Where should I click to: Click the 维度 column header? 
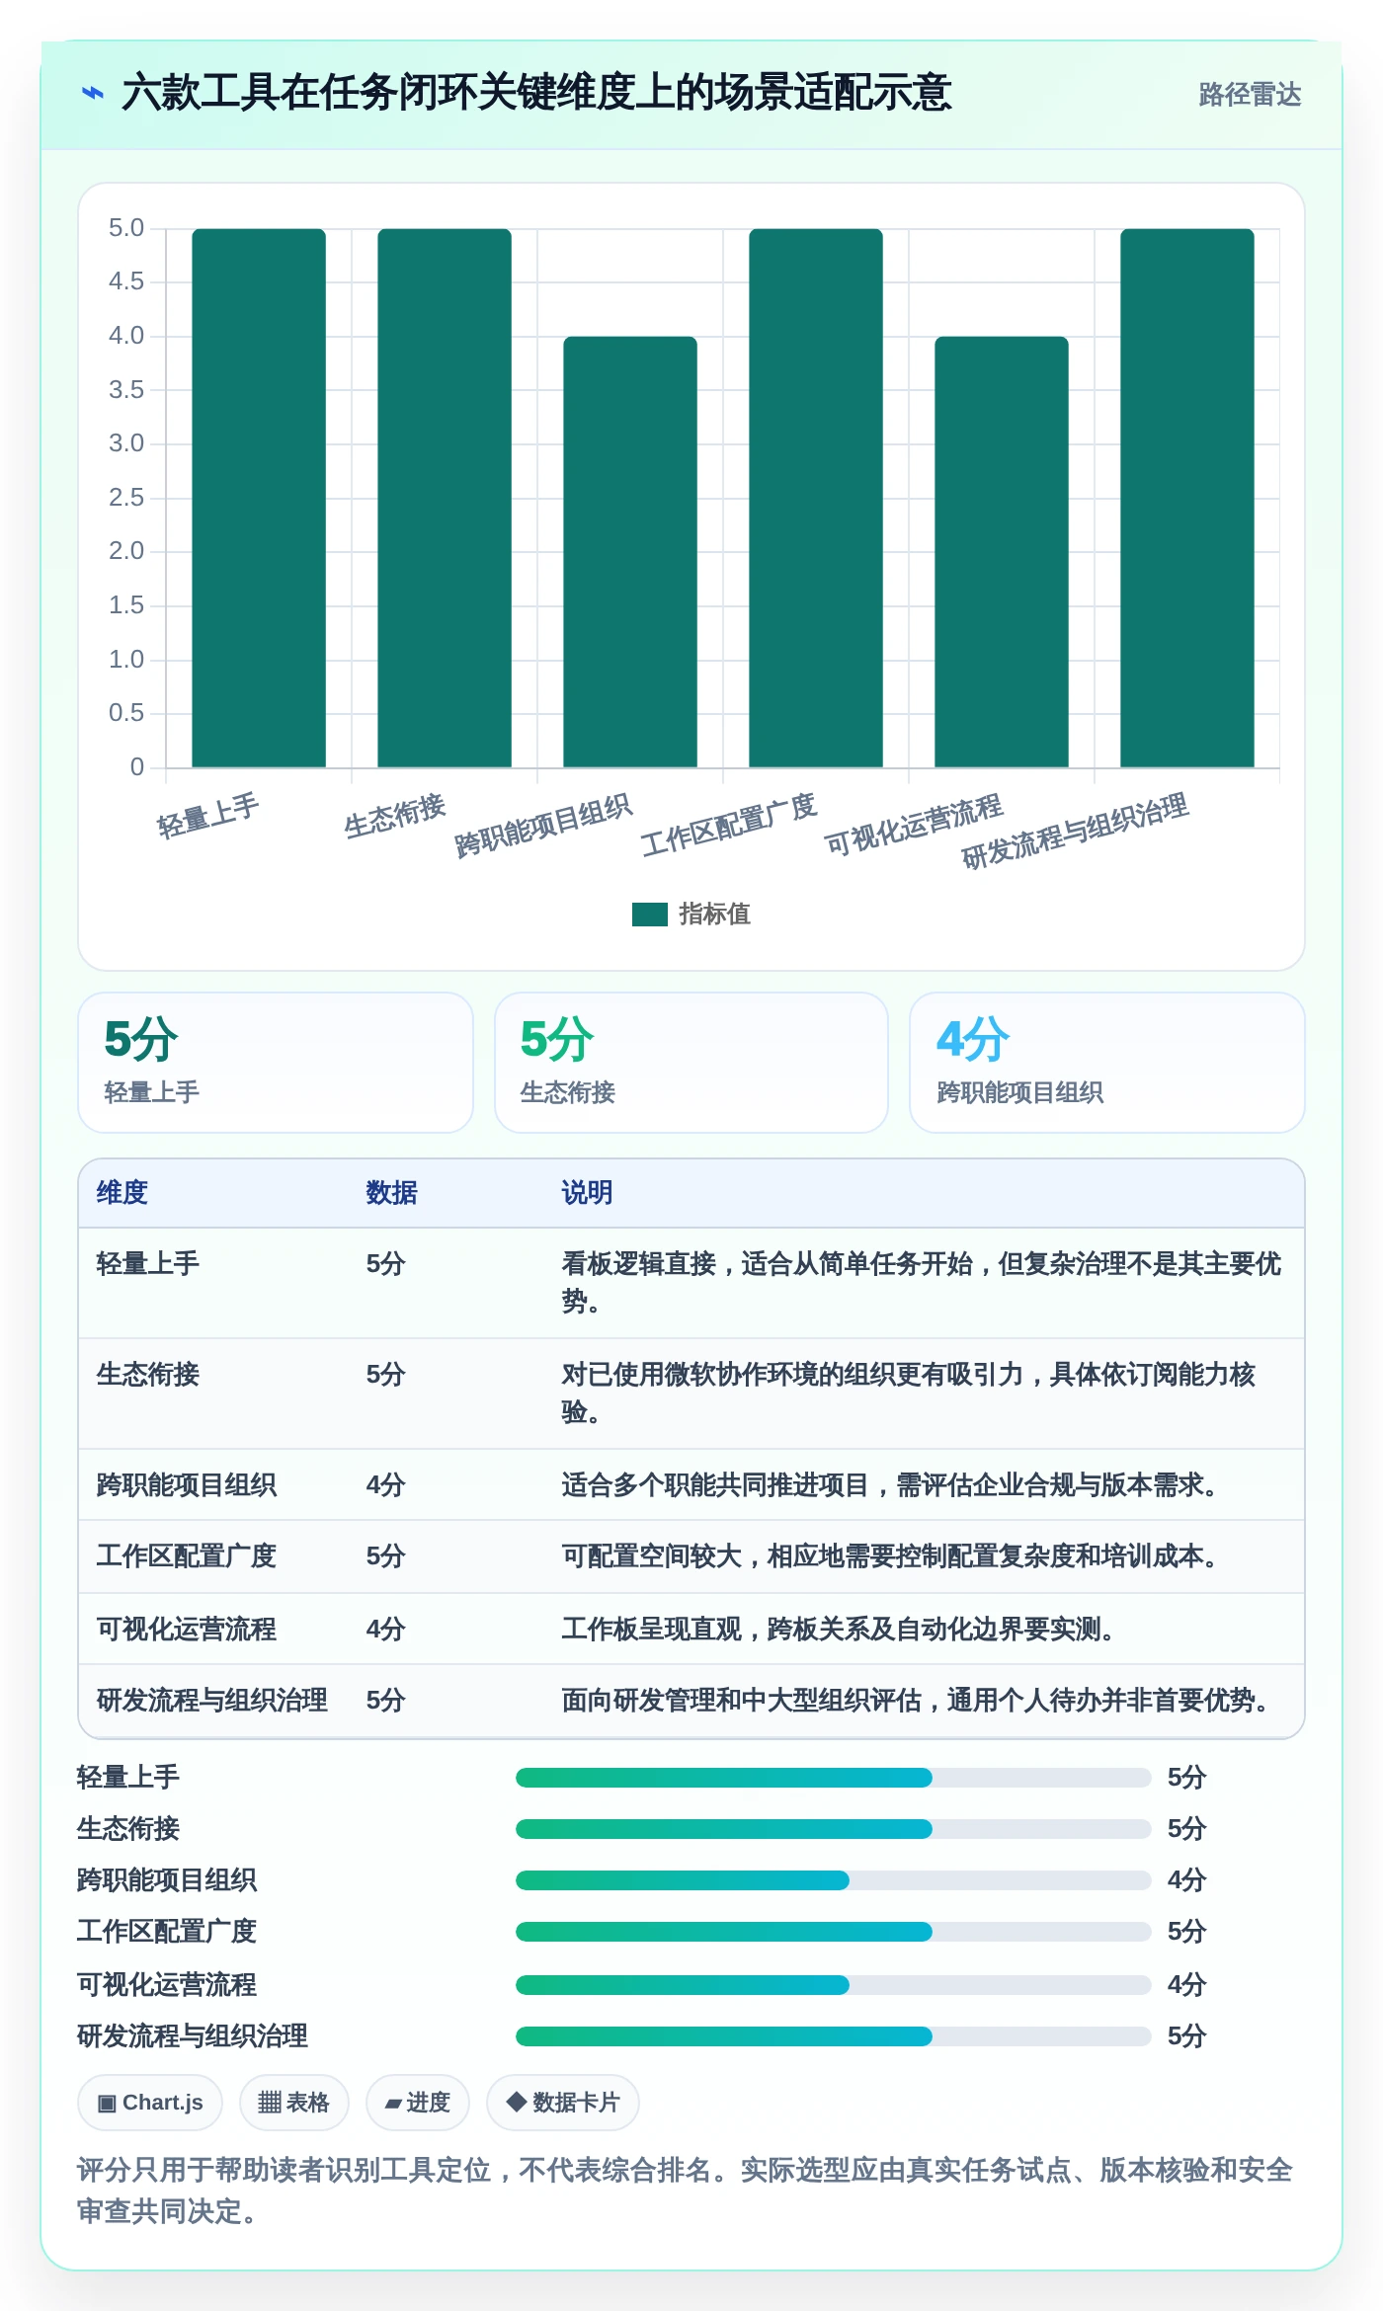click(x=122, y=1193)
